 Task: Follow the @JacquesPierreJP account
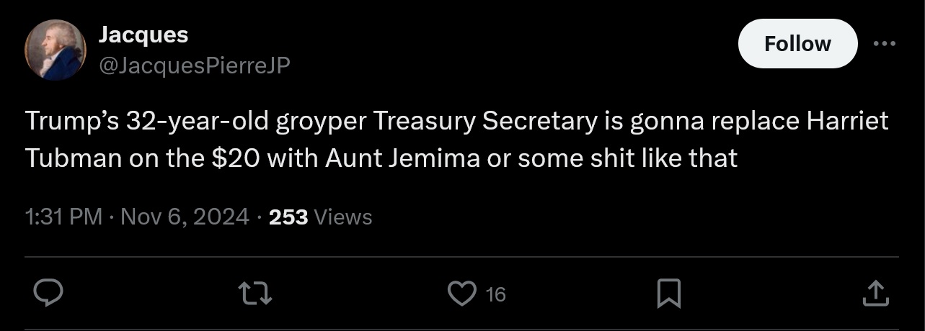[797, 44]
